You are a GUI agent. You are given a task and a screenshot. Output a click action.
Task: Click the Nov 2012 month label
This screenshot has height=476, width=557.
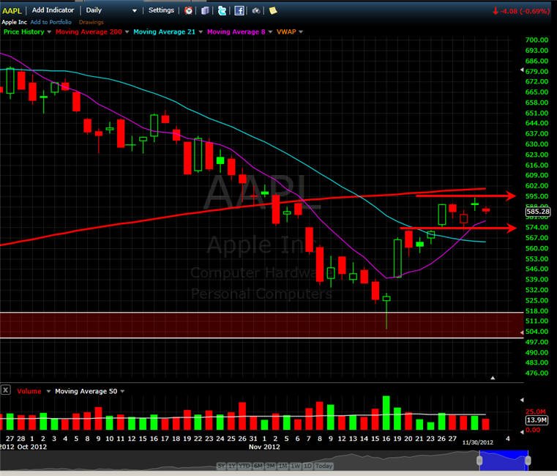(264, 447)
